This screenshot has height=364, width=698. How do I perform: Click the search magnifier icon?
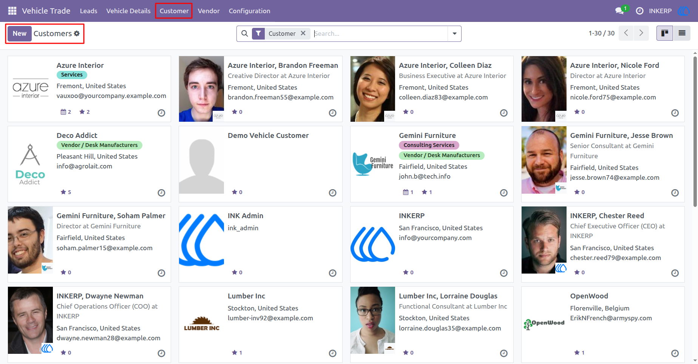point(245,34)
